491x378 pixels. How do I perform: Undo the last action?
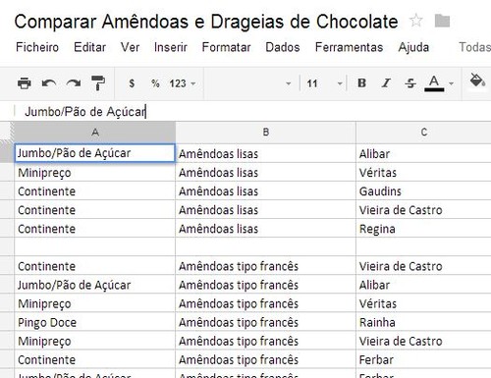pyautogui.click(x=49, y=83)
